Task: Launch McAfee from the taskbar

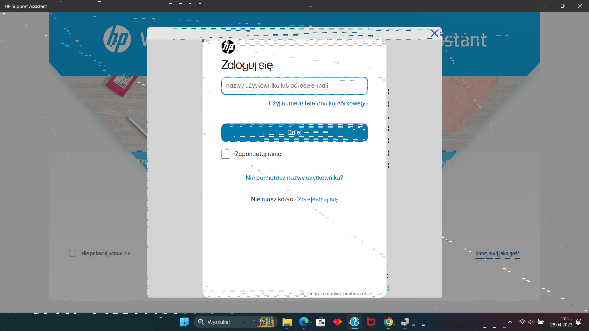Action: click(371, 322)
